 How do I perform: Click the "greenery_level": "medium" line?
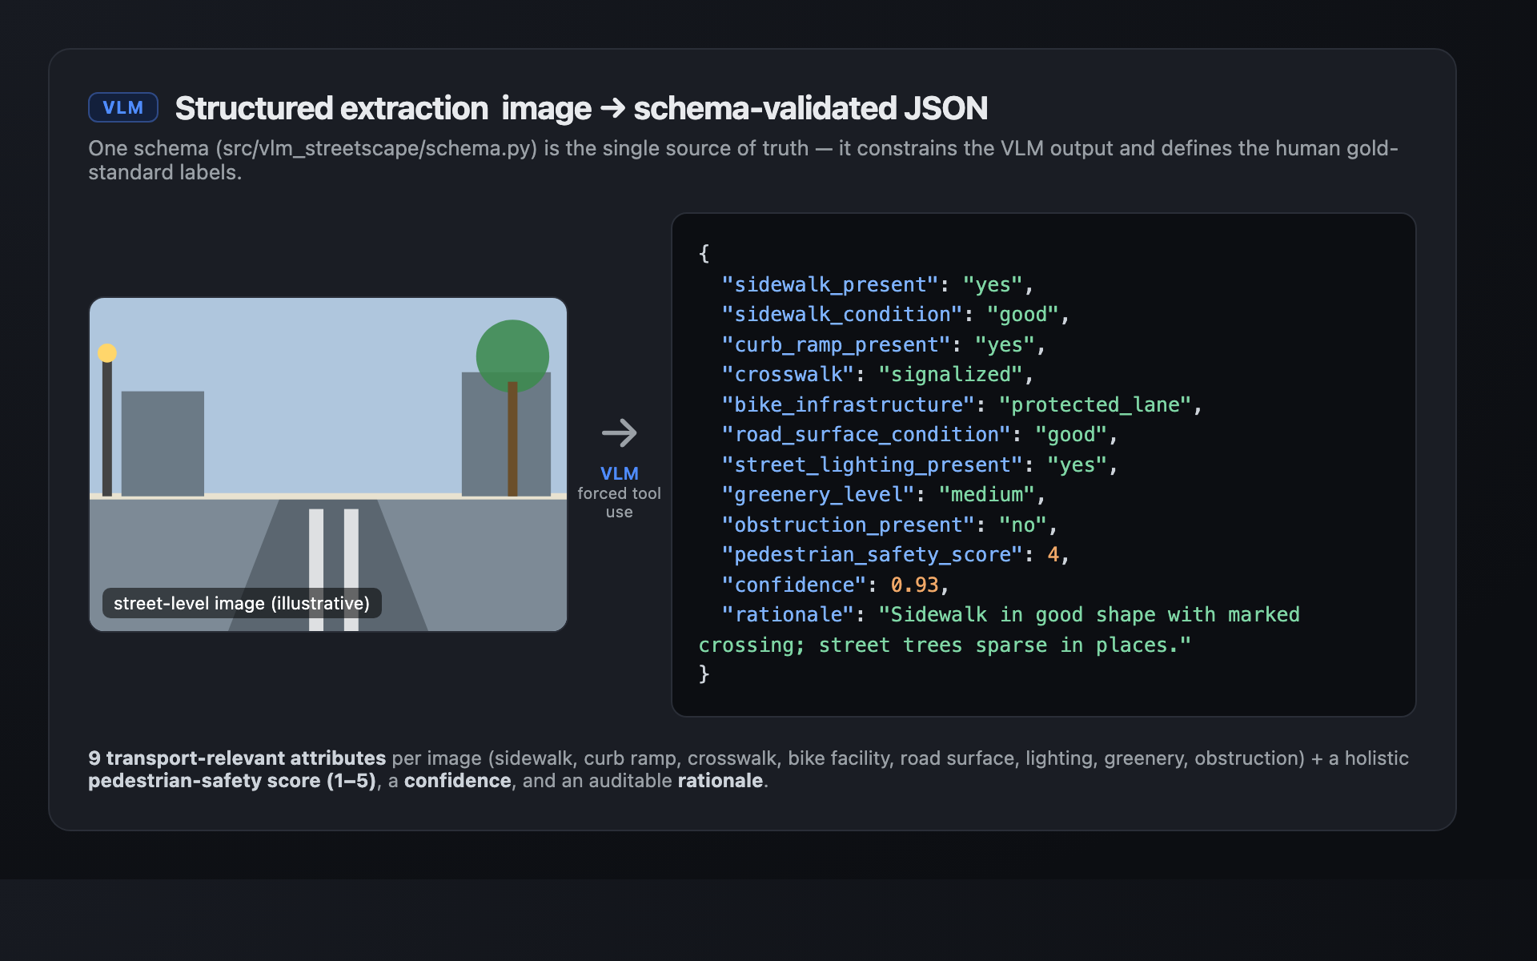(884, 495)
